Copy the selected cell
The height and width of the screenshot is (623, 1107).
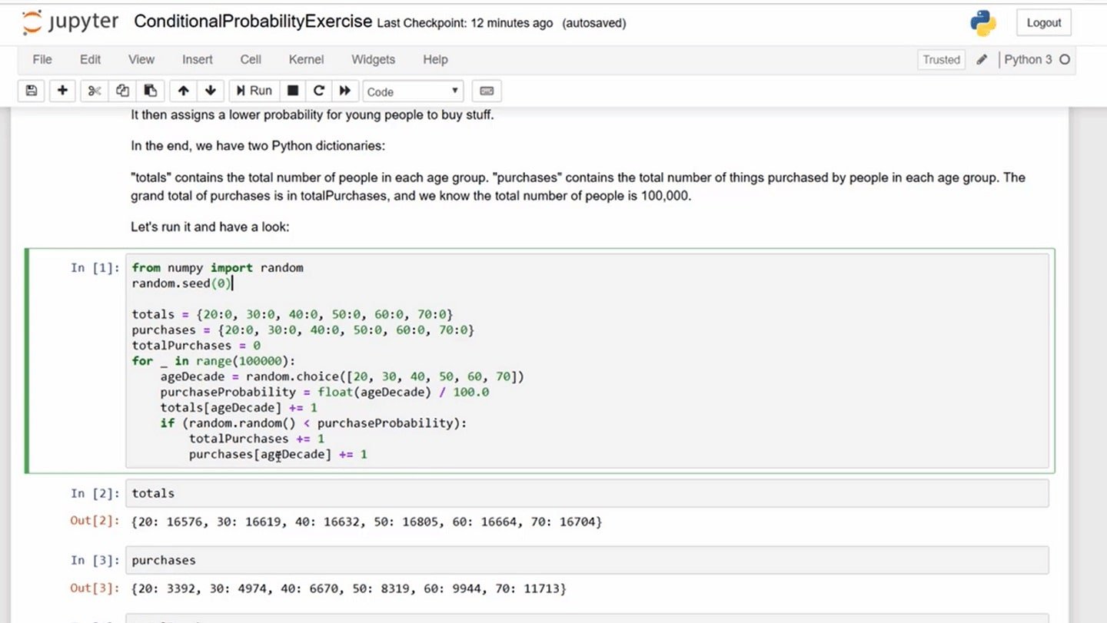[122, 91]
